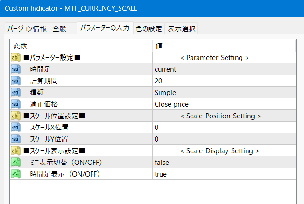Select the ■スケール位置設定■ row label
The height and width of the screenshot is (204, 304).
(x=54, y=116)
